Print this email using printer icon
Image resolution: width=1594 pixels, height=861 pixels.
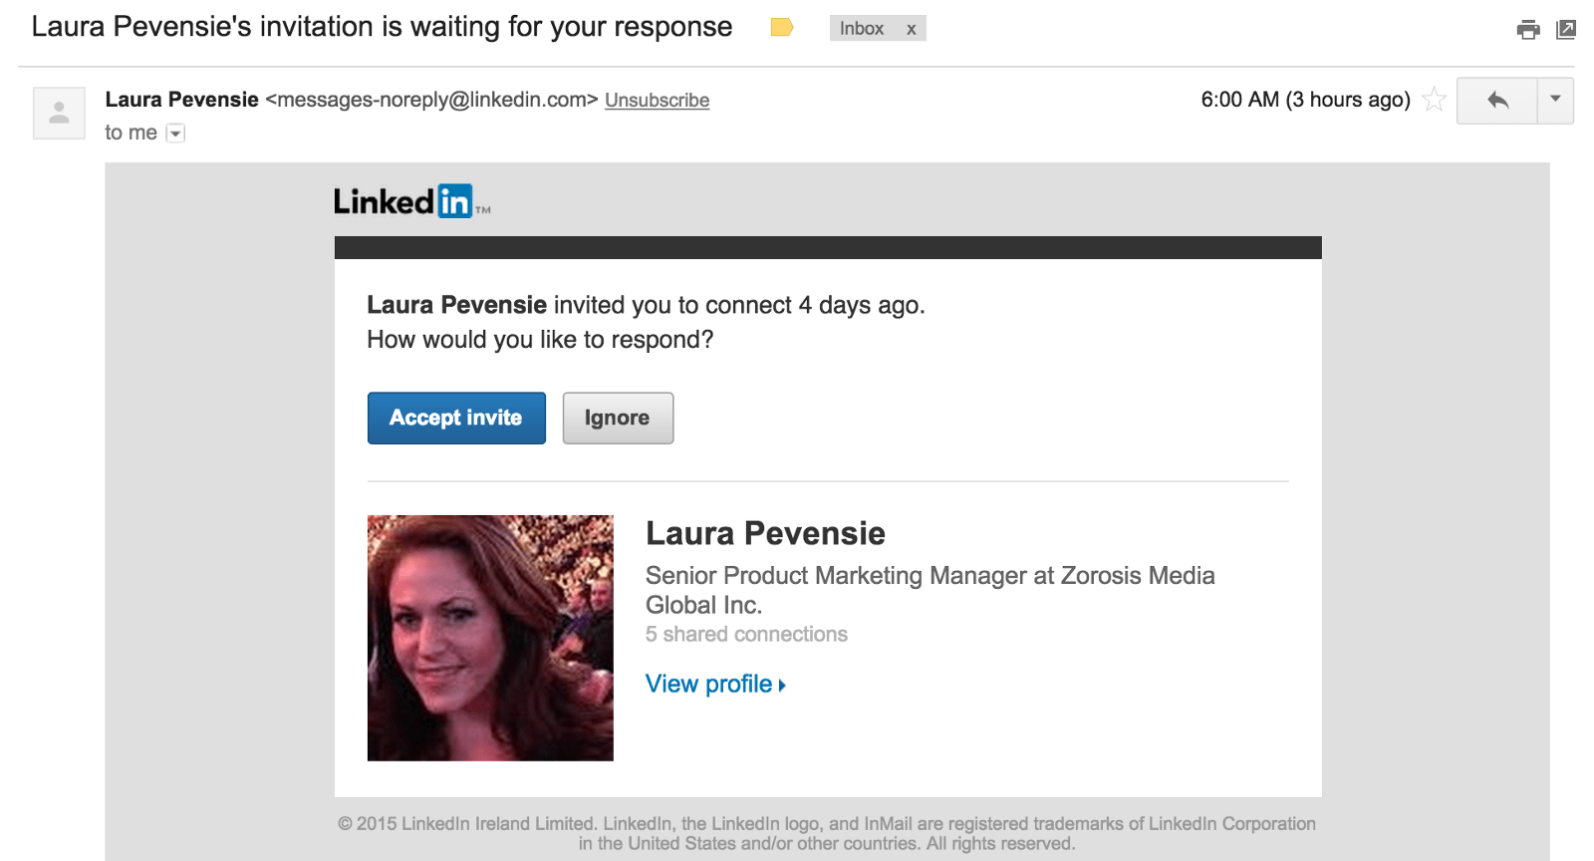point(1528,30)
